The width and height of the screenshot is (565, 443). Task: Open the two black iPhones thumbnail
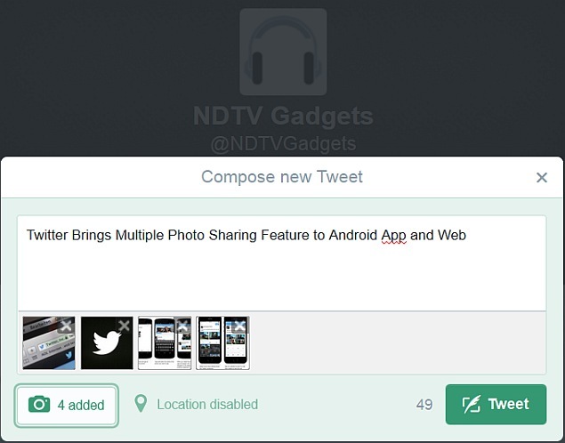[x=222, y=342]
